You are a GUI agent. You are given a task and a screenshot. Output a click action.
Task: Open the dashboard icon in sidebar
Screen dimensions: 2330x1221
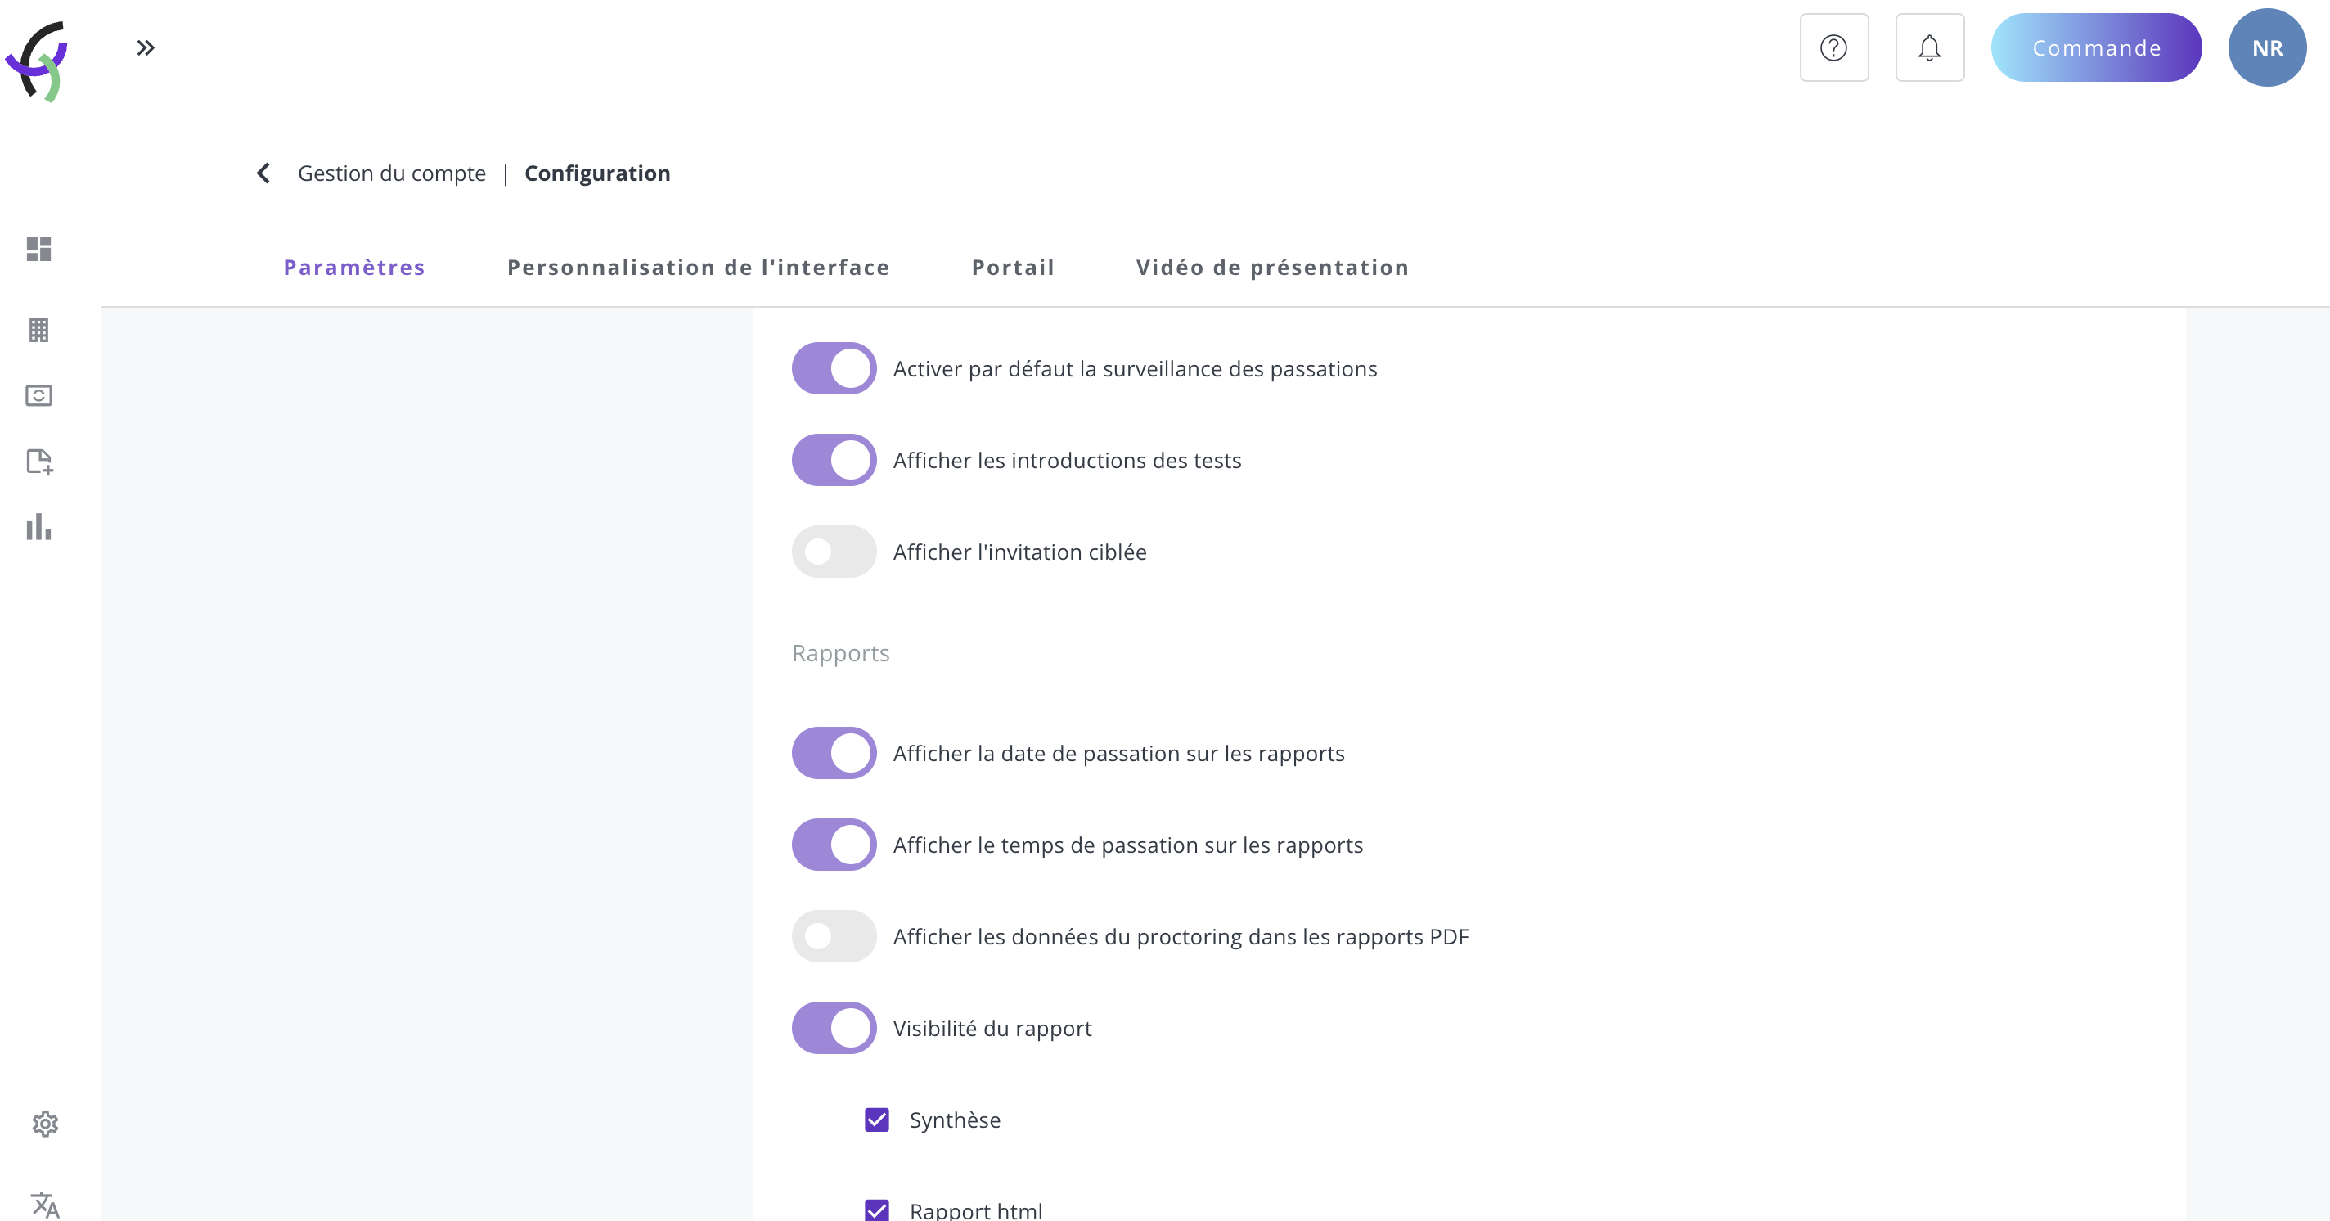pyautogui.click(x=39, y=249)
